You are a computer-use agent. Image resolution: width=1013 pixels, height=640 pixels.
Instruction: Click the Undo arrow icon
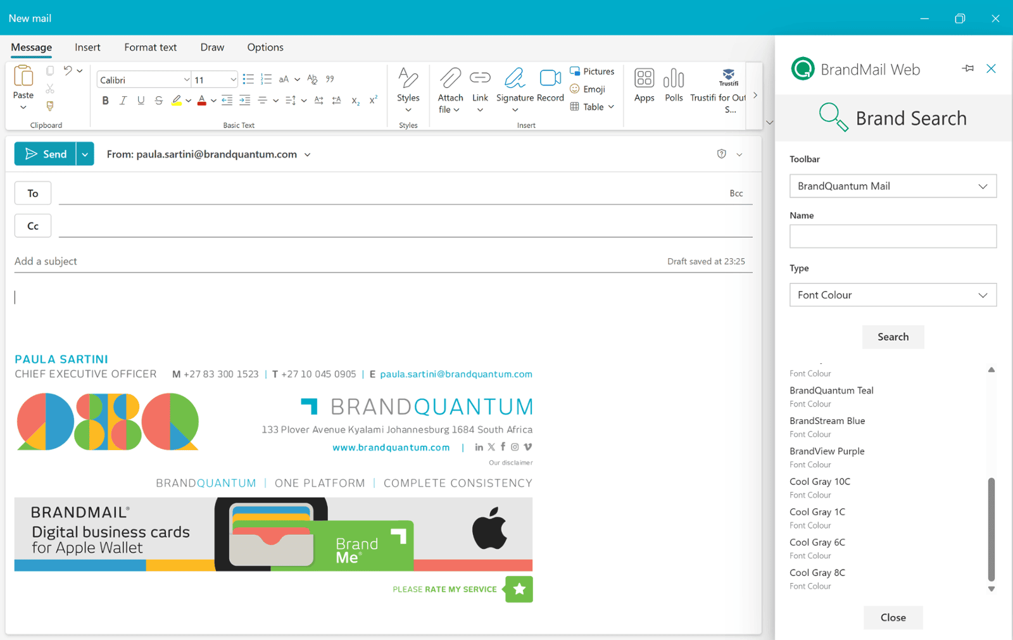[x=68, y=71]
